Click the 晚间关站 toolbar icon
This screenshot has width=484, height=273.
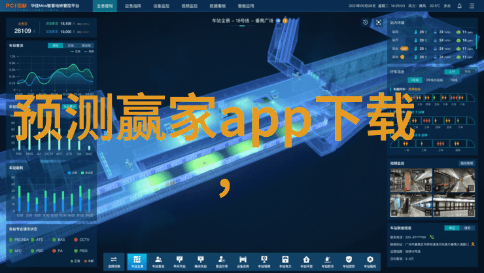200,262
